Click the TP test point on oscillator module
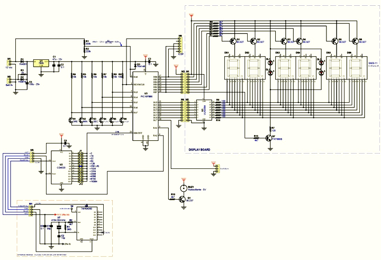The height and width of the screenshot is (260, 381). coord(72,208)
